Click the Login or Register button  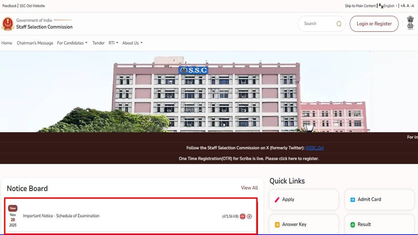[374, 24]
